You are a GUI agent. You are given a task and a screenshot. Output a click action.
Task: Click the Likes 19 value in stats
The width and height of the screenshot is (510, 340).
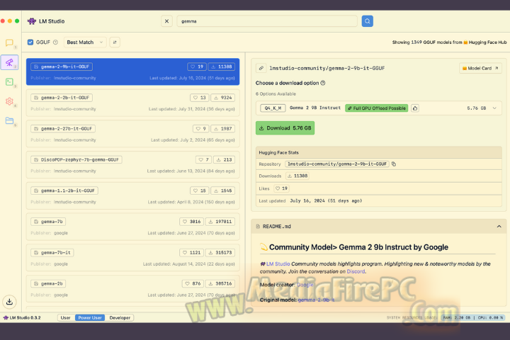coord(281,188)
